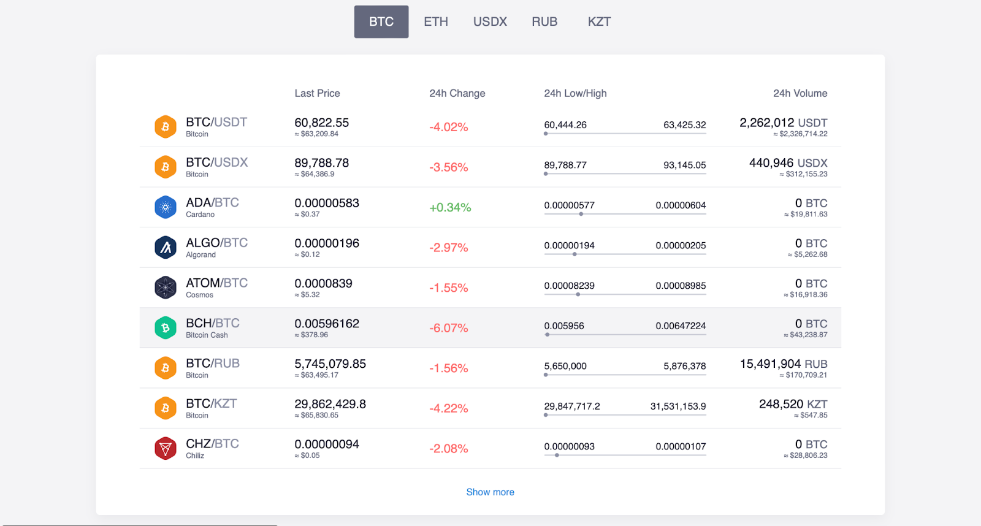
Task: Click the green Bitcoin Cash icon
Action: [165, 328]
